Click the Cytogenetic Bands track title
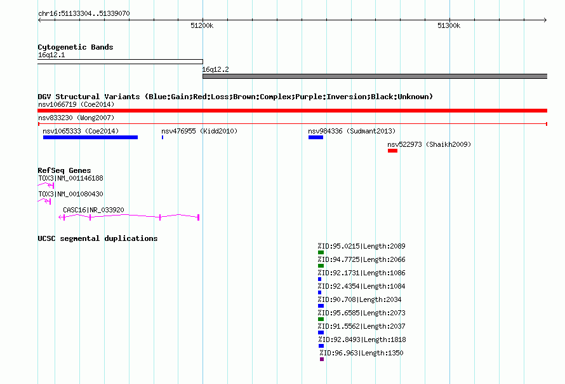The height and width of the screenshot is (384, 565). (x=76, y=47)
